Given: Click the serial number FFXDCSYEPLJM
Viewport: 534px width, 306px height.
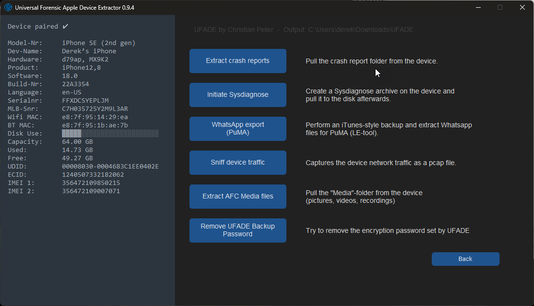Looking at the screenshot, I should click(85, 101).
